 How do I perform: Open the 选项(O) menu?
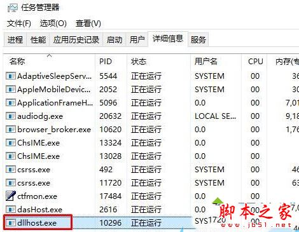pos(53,24)
